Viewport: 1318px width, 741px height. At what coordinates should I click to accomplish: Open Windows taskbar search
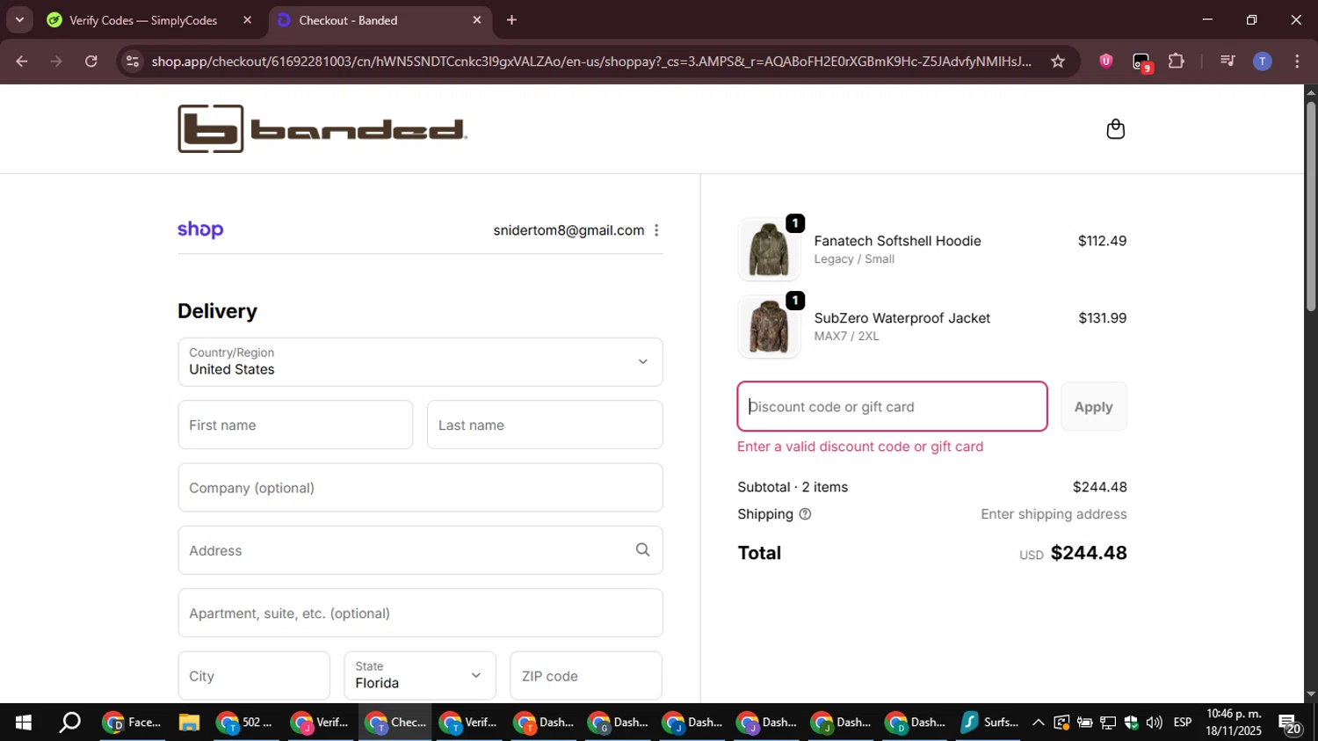click(x=69, y=723)
